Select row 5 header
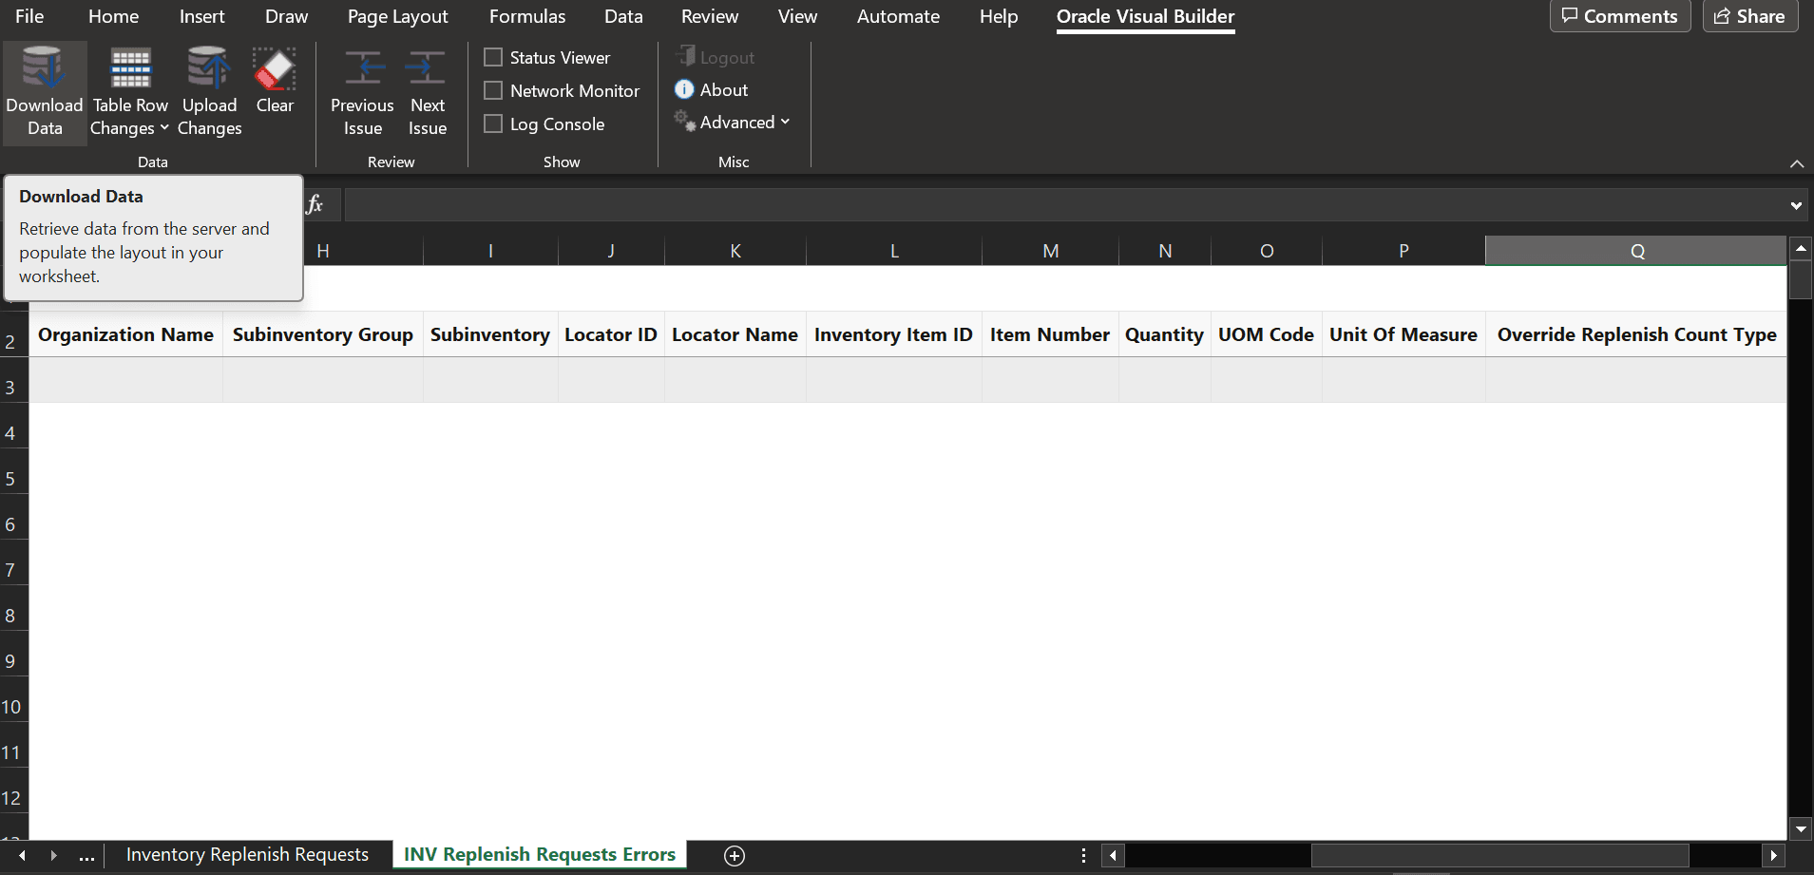Image resolution: width=1814 pixels, height=875 pixels. pyautogui.click(x=13, y=472)
